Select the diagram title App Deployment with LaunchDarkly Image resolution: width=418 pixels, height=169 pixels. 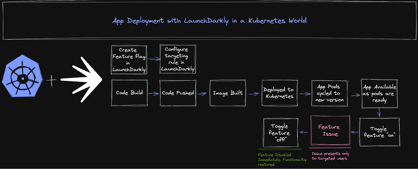(209, 21)
